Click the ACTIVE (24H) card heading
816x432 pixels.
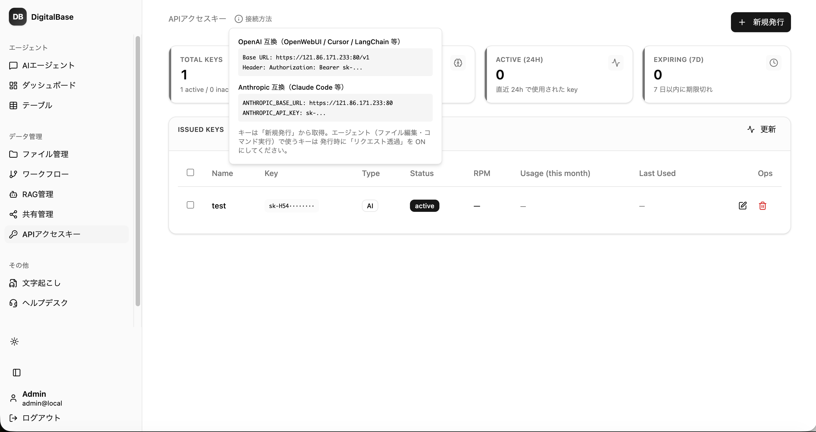tap(519, 59)
